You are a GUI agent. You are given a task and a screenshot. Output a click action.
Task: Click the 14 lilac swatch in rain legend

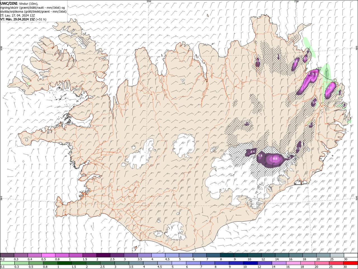click(x=279, y=263)
